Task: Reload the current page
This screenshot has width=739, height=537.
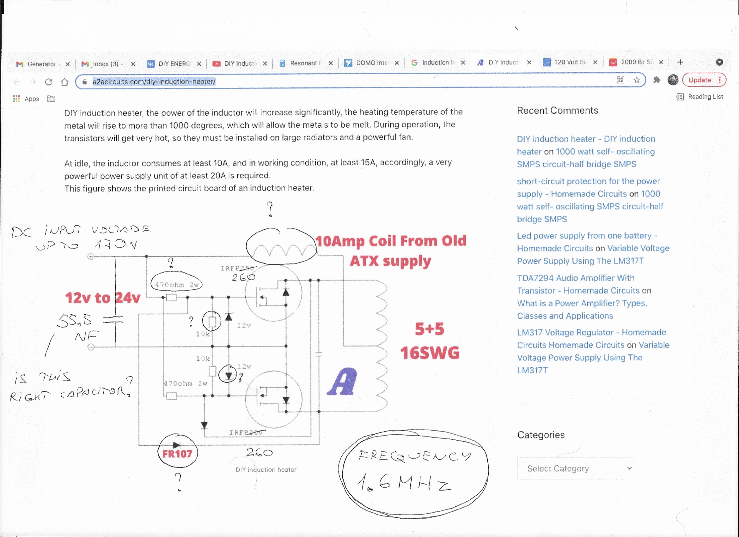Action: pyautogui.click(x=49, y=82)
